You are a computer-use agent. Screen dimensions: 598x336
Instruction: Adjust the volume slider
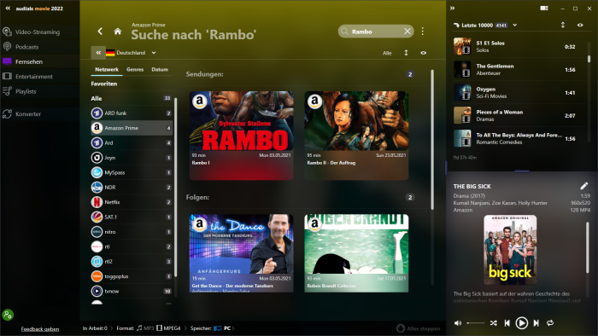pyautogui.click(x=476, y=323)
